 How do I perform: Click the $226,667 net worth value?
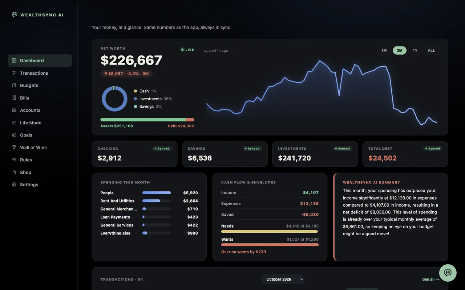pyautogui.click(x=131, y=60)
